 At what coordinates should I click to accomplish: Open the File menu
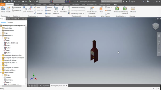pyautogui.click(x=3, y=4)
